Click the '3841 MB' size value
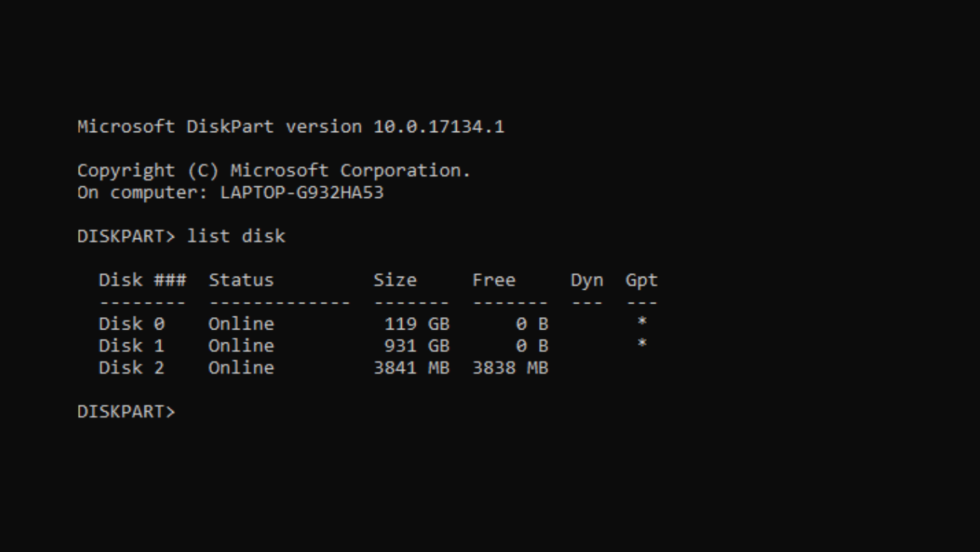The width and height of the screenshot is (980, 552). point(411,368)
